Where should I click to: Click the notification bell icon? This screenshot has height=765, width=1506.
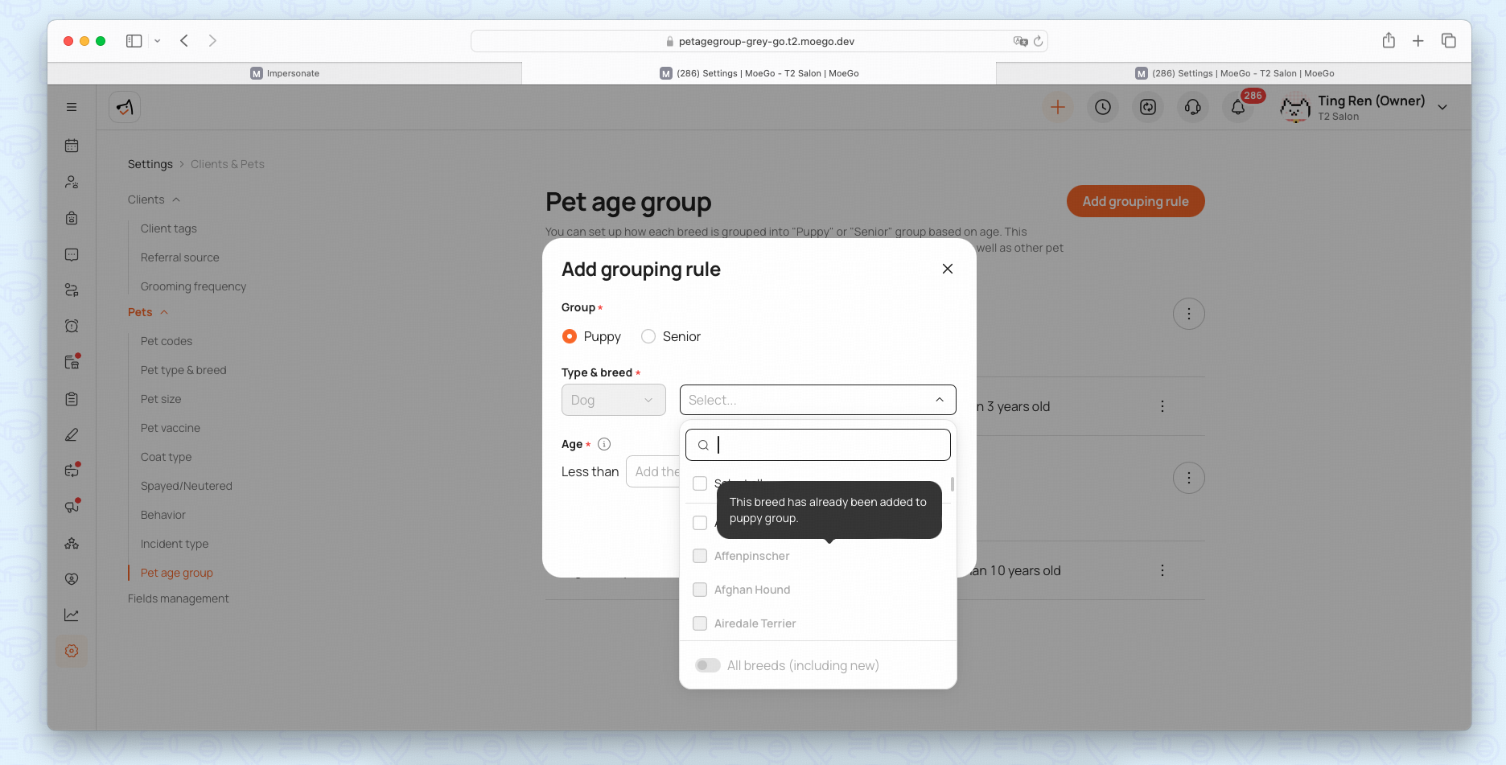(1237, 107)
